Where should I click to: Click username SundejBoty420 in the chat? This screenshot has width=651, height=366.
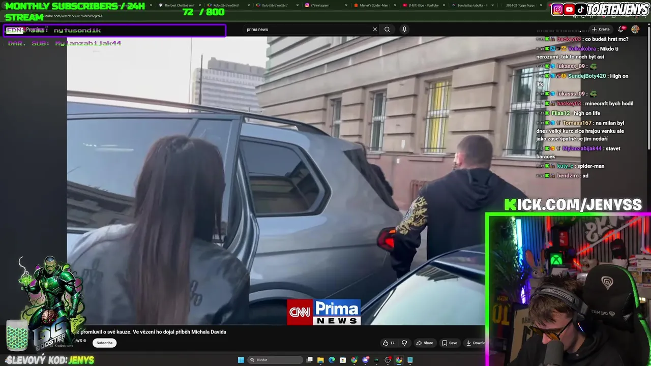[587, 76]
